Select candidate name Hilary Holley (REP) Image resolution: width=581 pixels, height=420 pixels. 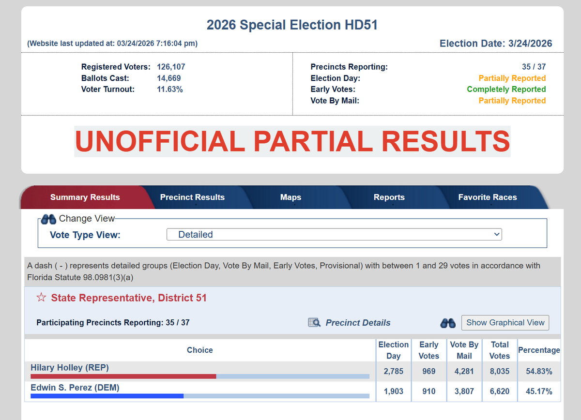pos(70,368)
